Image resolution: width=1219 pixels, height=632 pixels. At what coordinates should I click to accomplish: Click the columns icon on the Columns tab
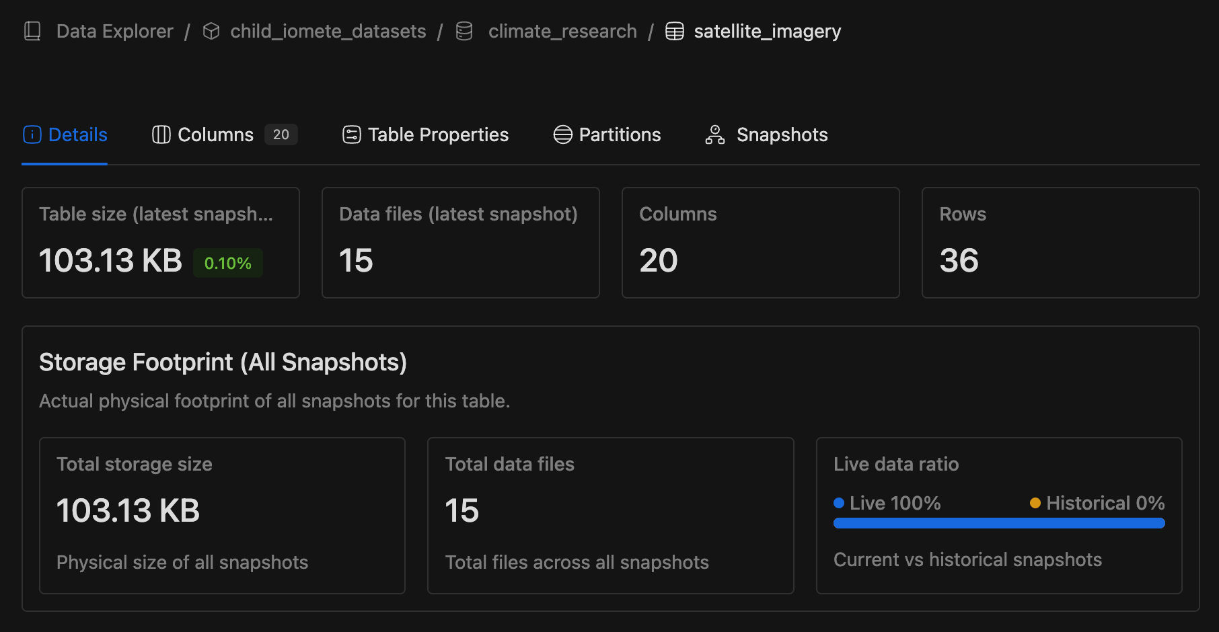160,134
